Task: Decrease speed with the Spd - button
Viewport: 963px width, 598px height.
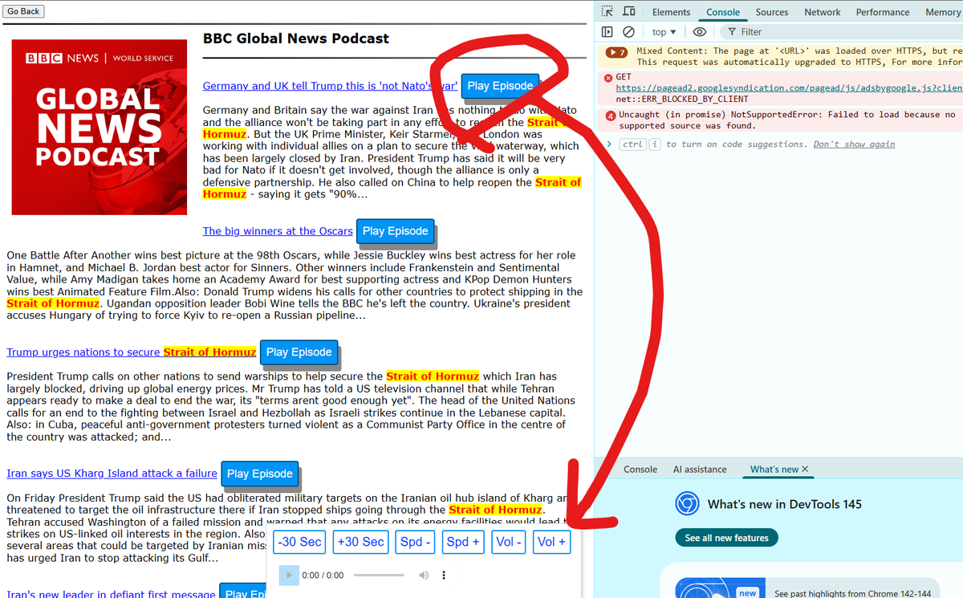Action: pyautogui.click(x=416, y=542)
